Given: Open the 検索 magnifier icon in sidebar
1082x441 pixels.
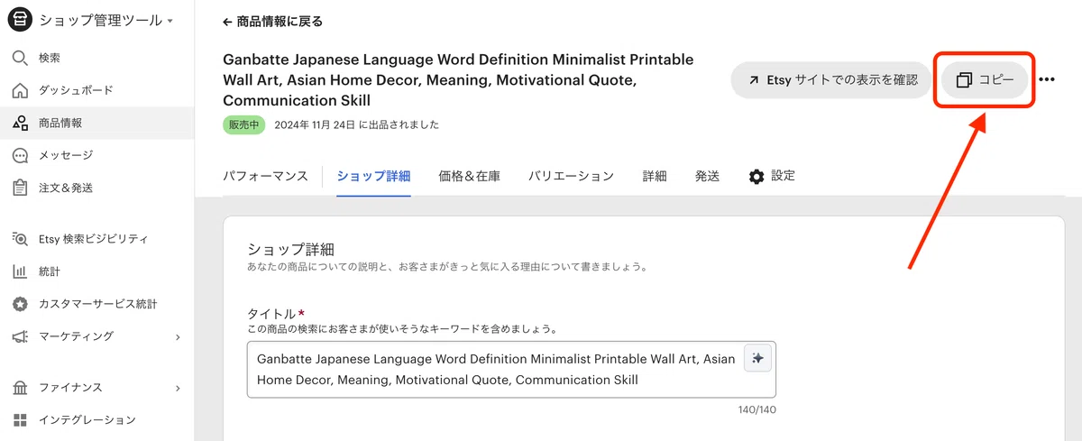Looking at the screenshot, I should click(x=20, y=59).
